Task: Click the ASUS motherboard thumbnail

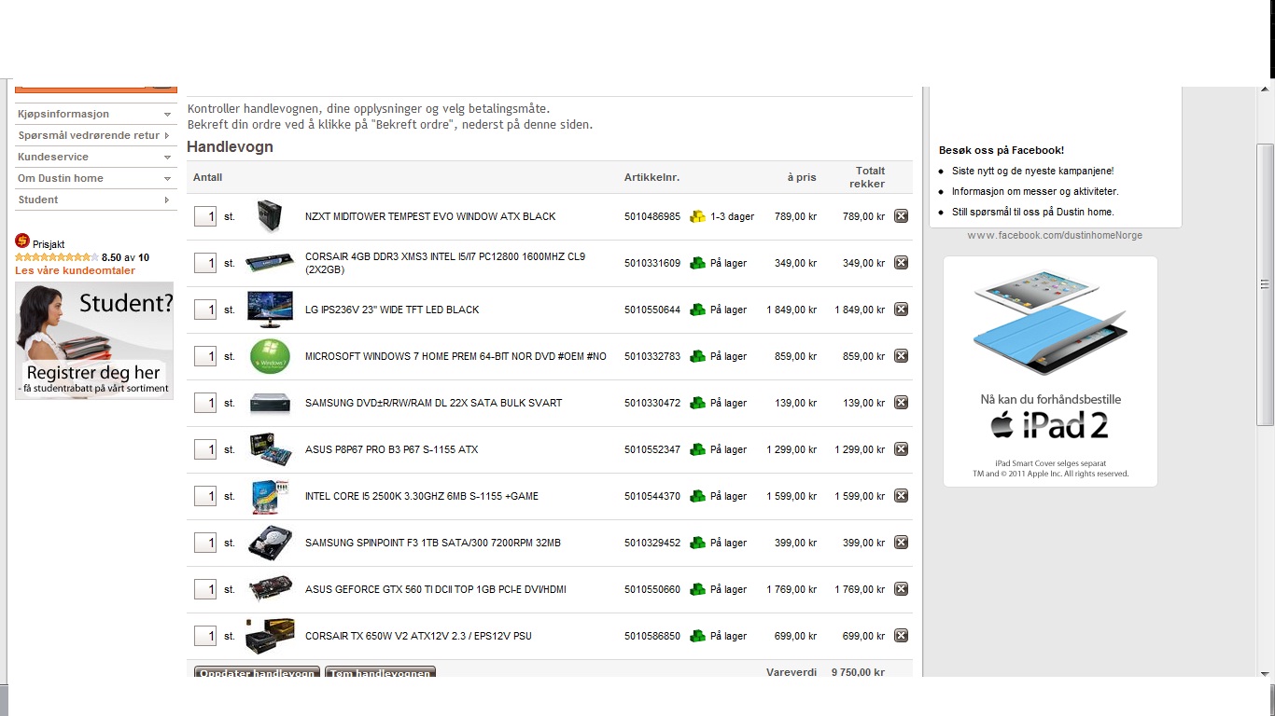Action: pyautogui.click(x=270, y=449)
